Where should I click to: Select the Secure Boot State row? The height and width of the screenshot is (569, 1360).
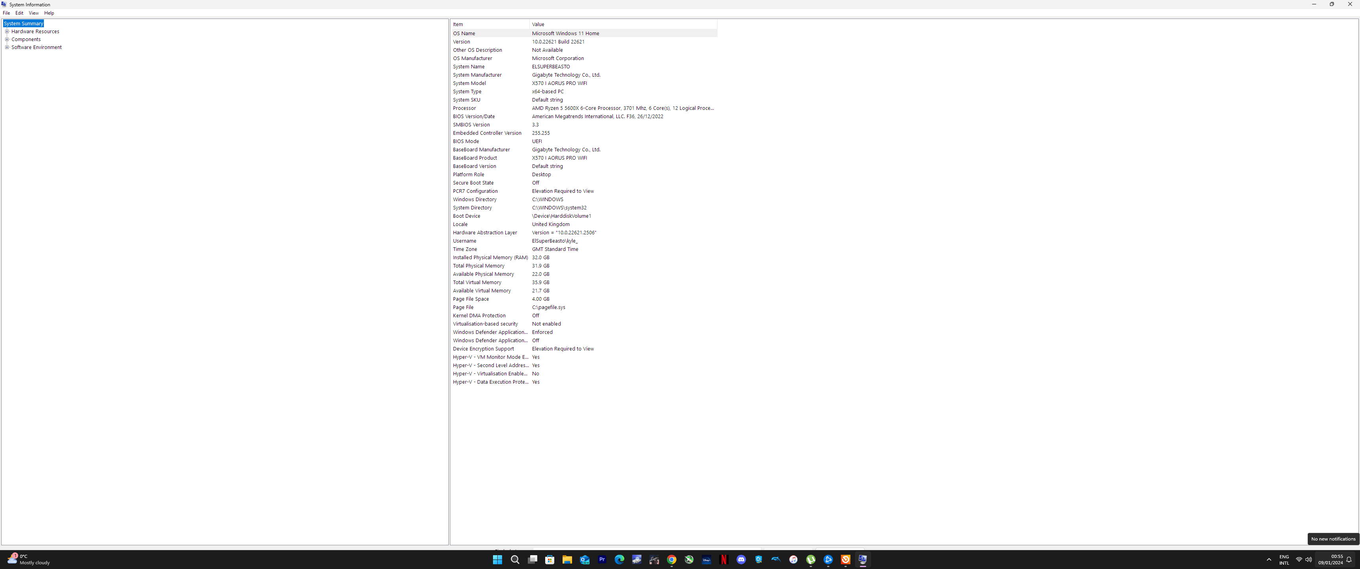tap(584, 183)
